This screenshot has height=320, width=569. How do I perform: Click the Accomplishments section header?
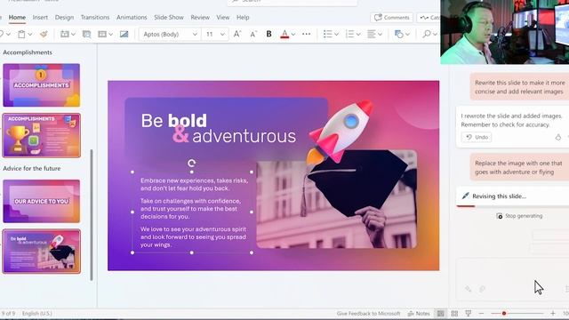click(28, 52)
